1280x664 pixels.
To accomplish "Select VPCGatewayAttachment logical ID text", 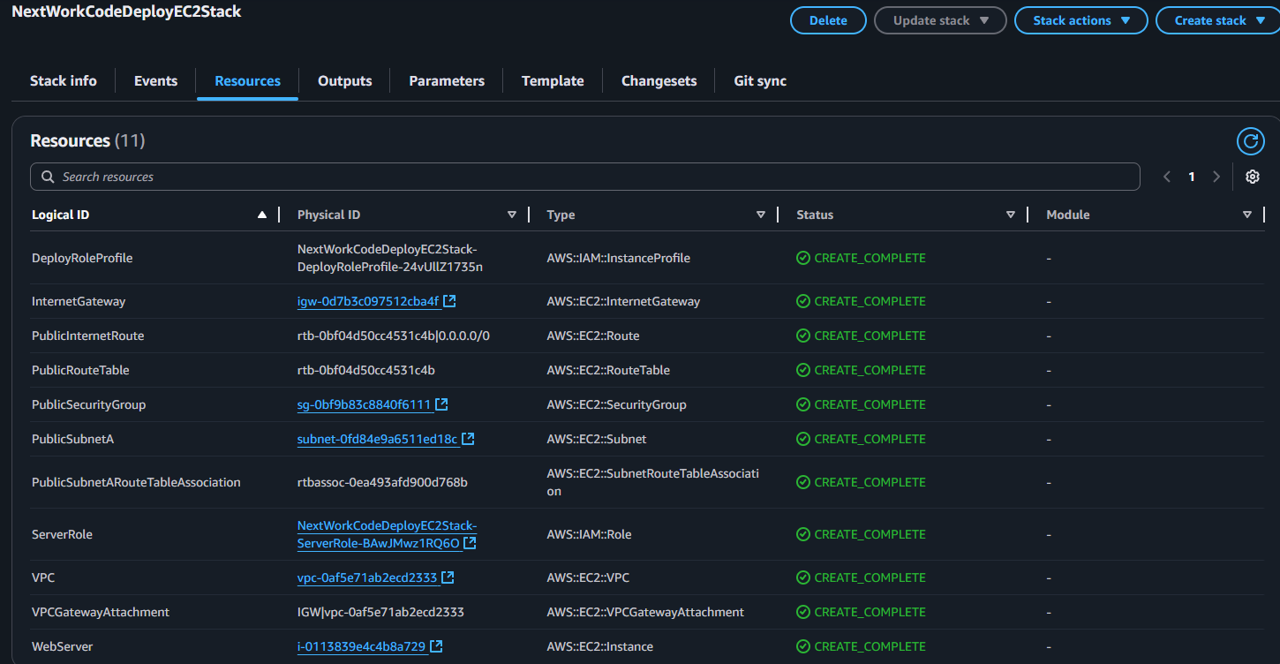I will coord(101,612).
